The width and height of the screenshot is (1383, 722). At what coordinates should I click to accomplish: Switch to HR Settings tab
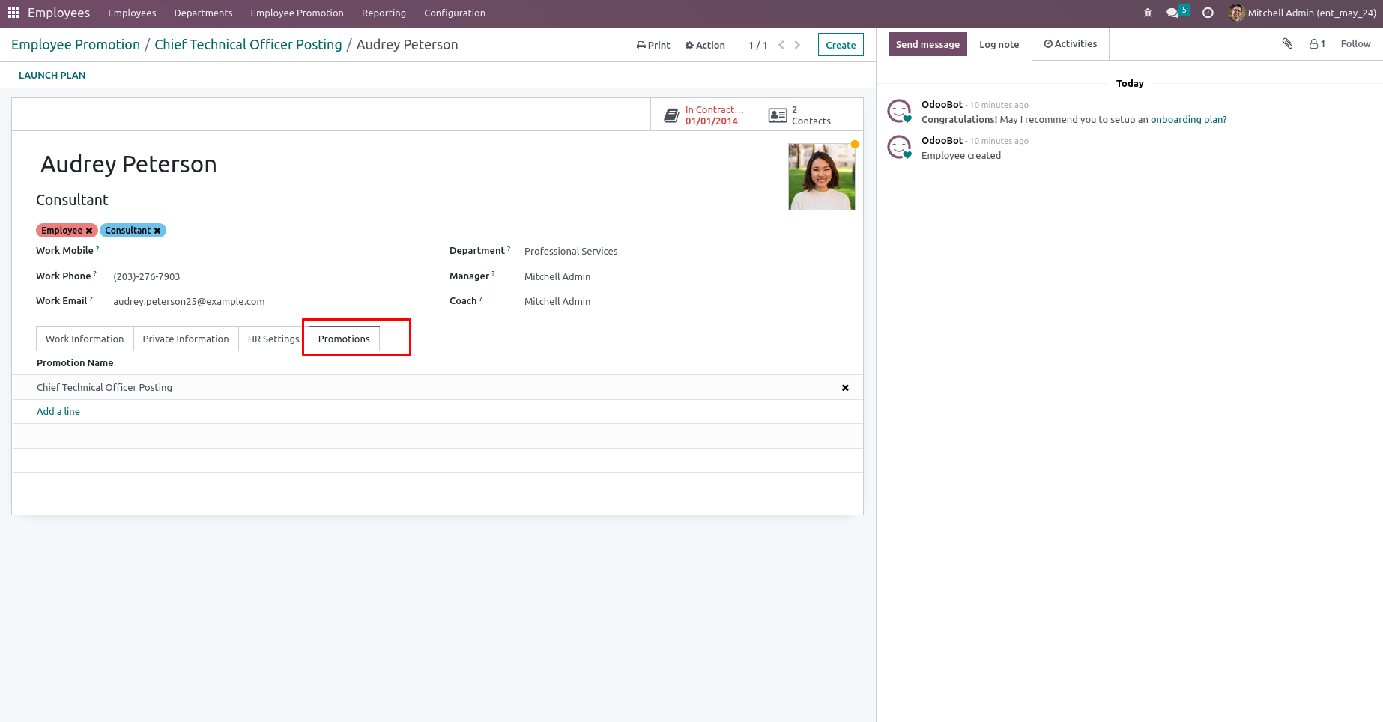click(x=273, y=339)
